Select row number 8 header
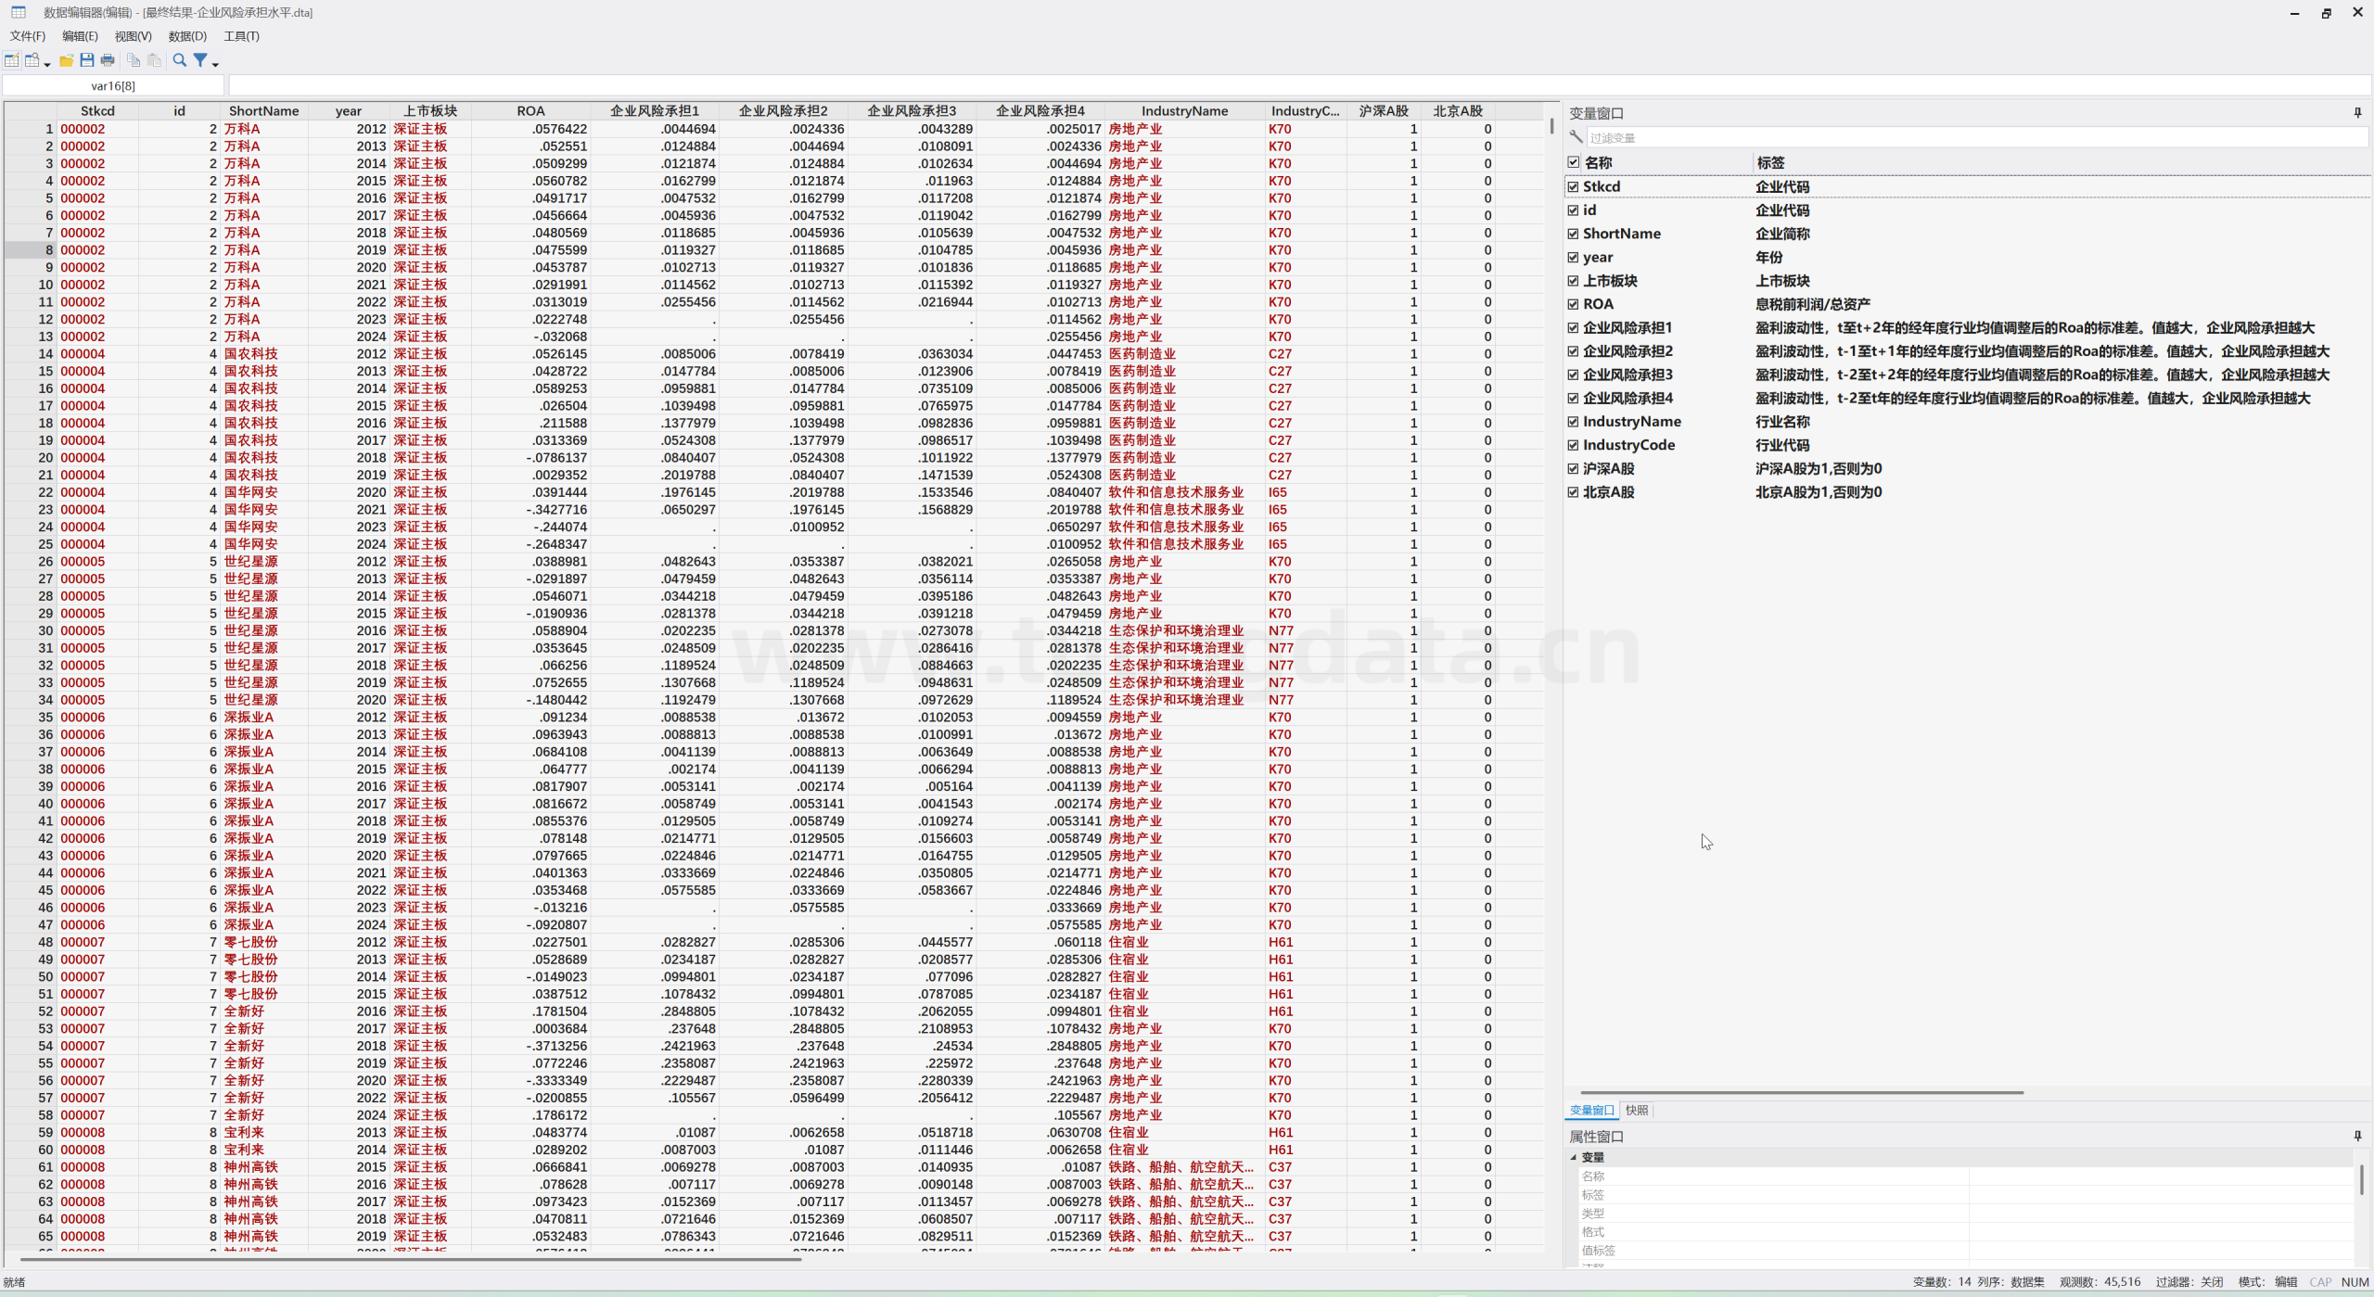The image size is (2374, 1297). (31, 250)
